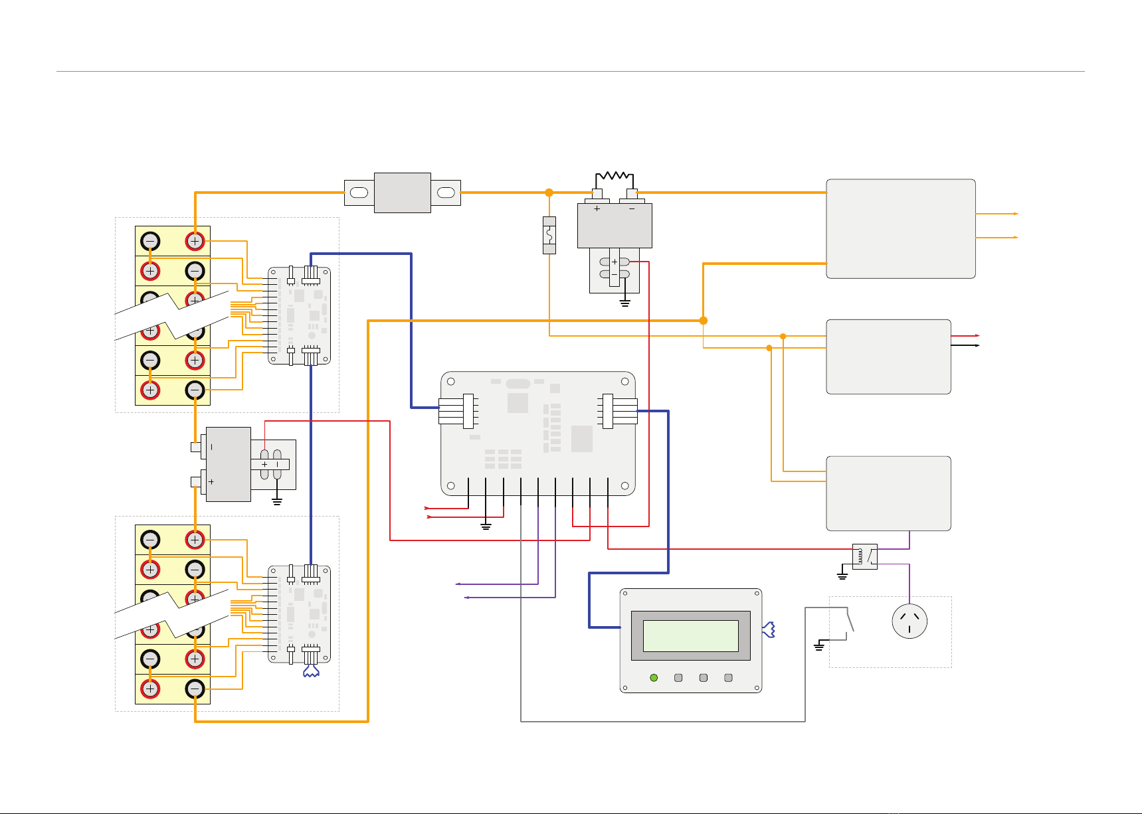1142x814 pixels.
Task: Click upper battery pack's cell monitoring board
Action: click(x=299, y=315)
